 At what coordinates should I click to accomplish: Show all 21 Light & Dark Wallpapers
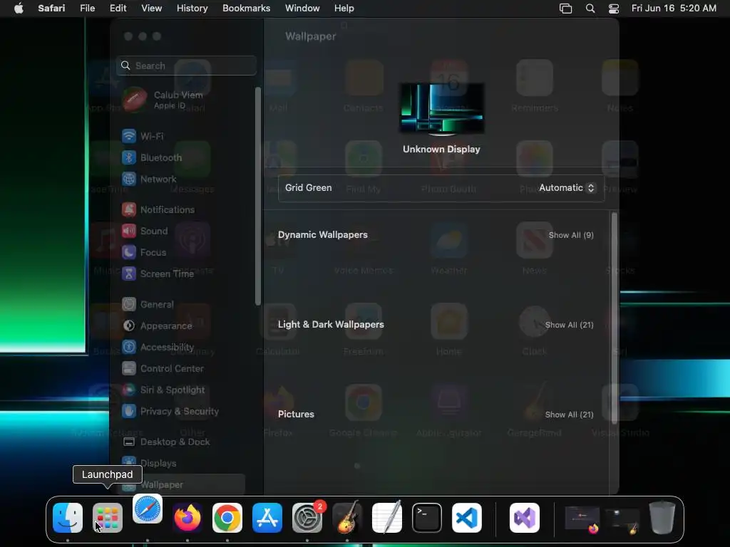point(569,325)
